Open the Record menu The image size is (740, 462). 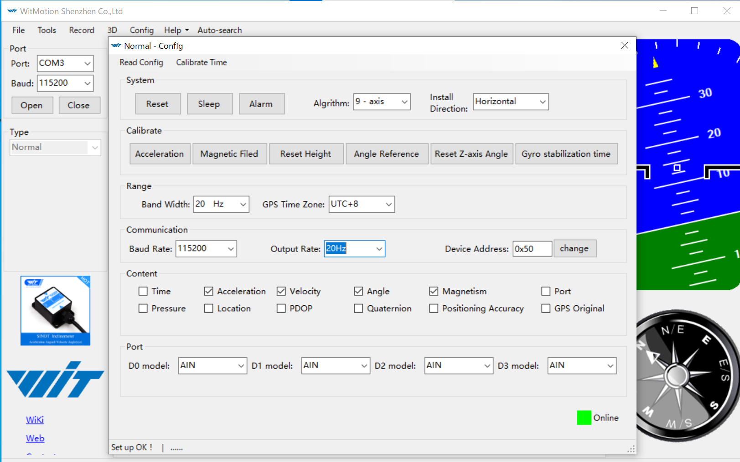pos(81,30)
